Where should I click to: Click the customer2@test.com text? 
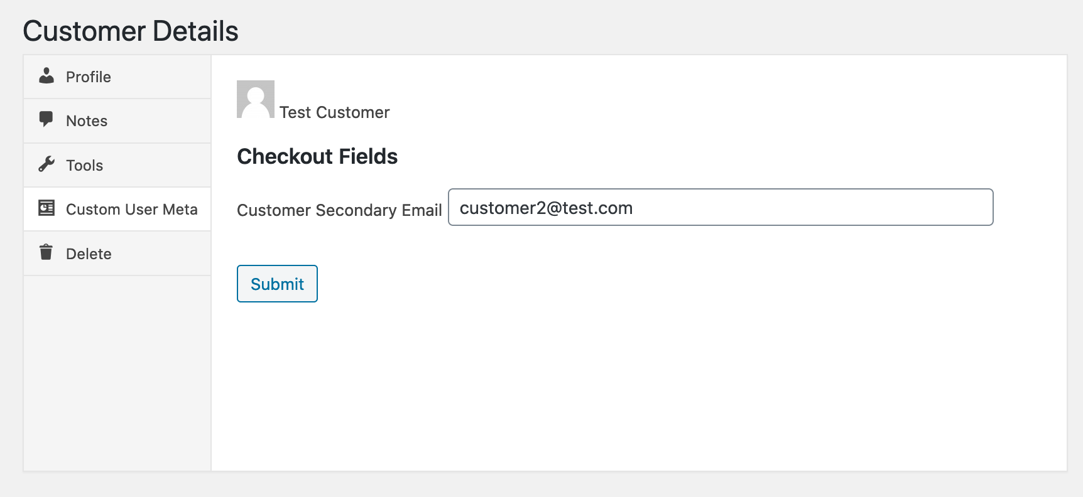(x=546, y=208)
